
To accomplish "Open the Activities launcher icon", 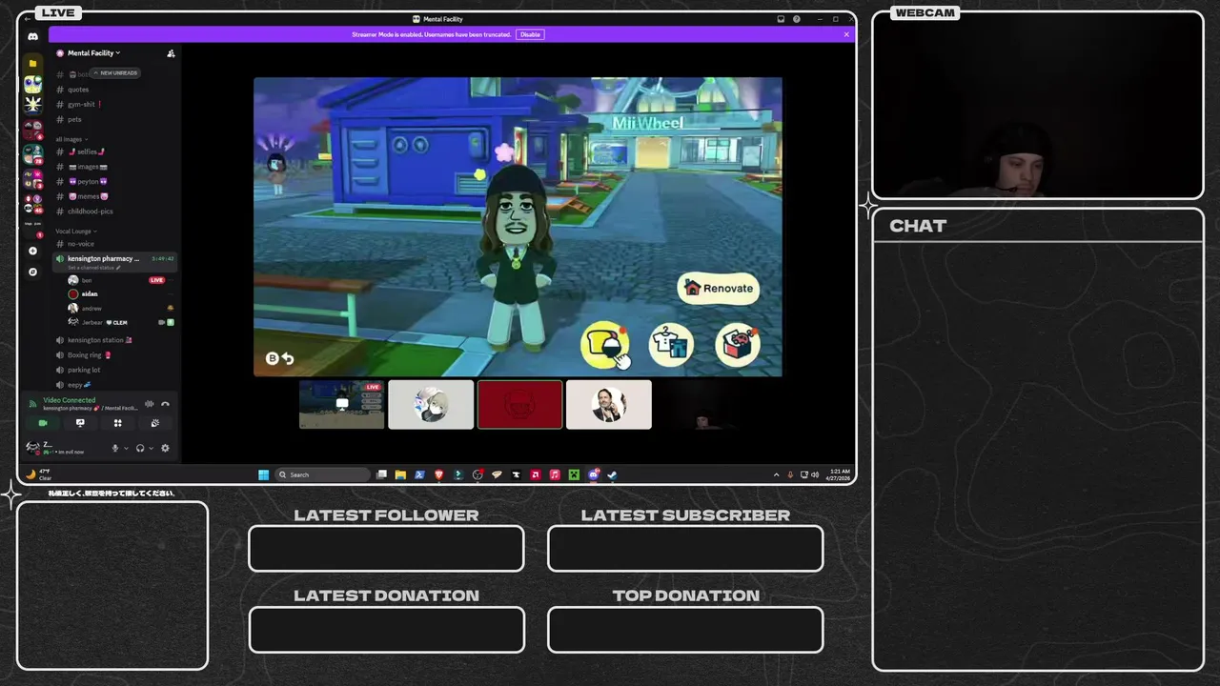I will pyautogui.click(x=117, y=423).
